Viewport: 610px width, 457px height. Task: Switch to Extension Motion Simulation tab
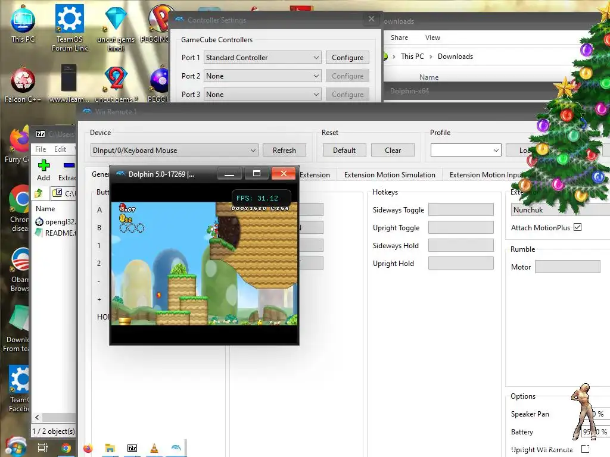click(390, 175)
